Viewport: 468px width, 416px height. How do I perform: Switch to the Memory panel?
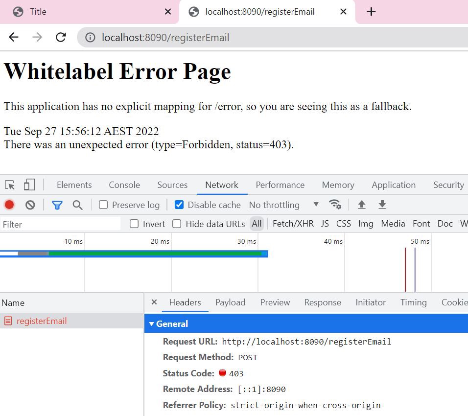[x=338, y=185]
